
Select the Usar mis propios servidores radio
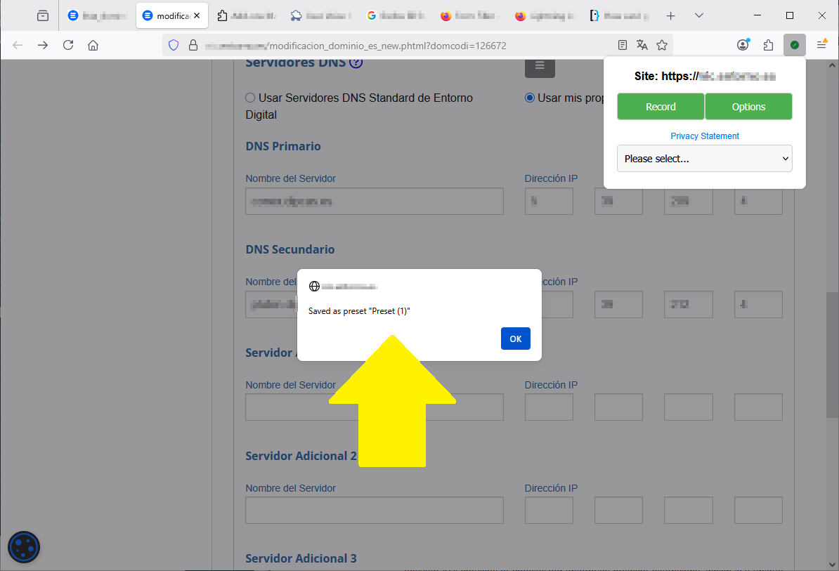530,98
